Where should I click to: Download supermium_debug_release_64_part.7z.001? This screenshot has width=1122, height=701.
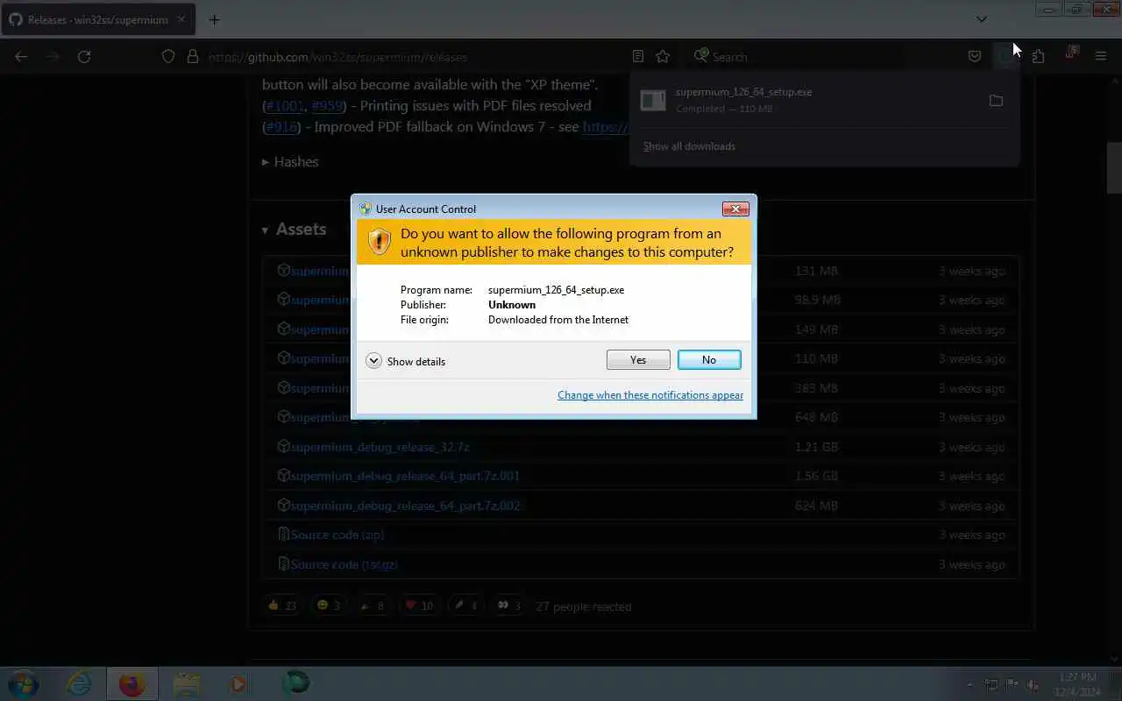tap(405, 477)
